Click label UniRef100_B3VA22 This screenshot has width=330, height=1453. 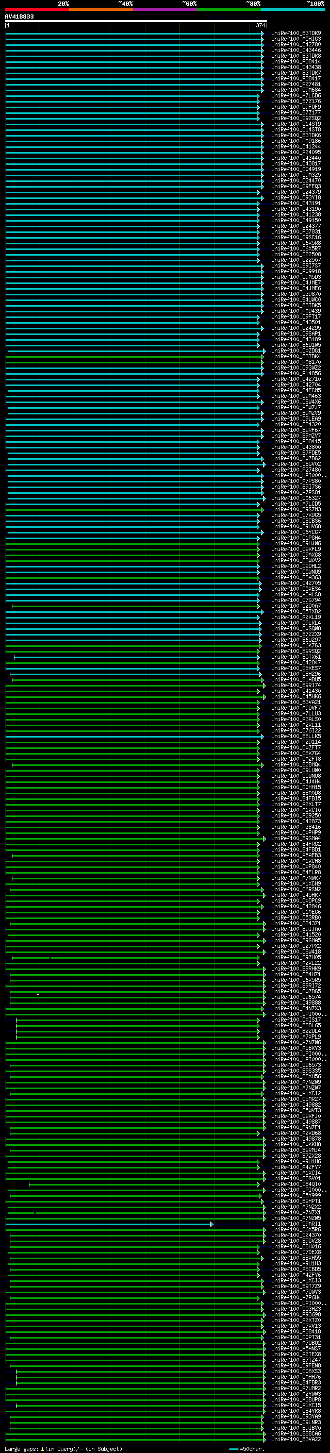click(296, 1439)
